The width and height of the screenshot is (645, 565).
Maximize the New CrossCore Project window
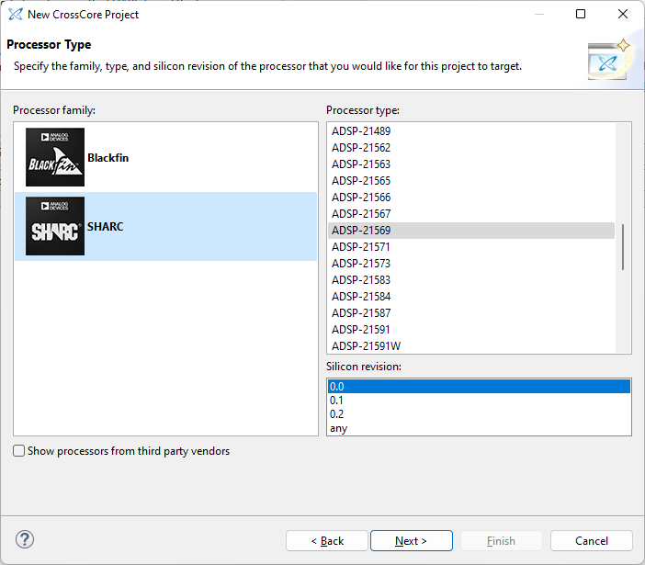coord(581,15)
